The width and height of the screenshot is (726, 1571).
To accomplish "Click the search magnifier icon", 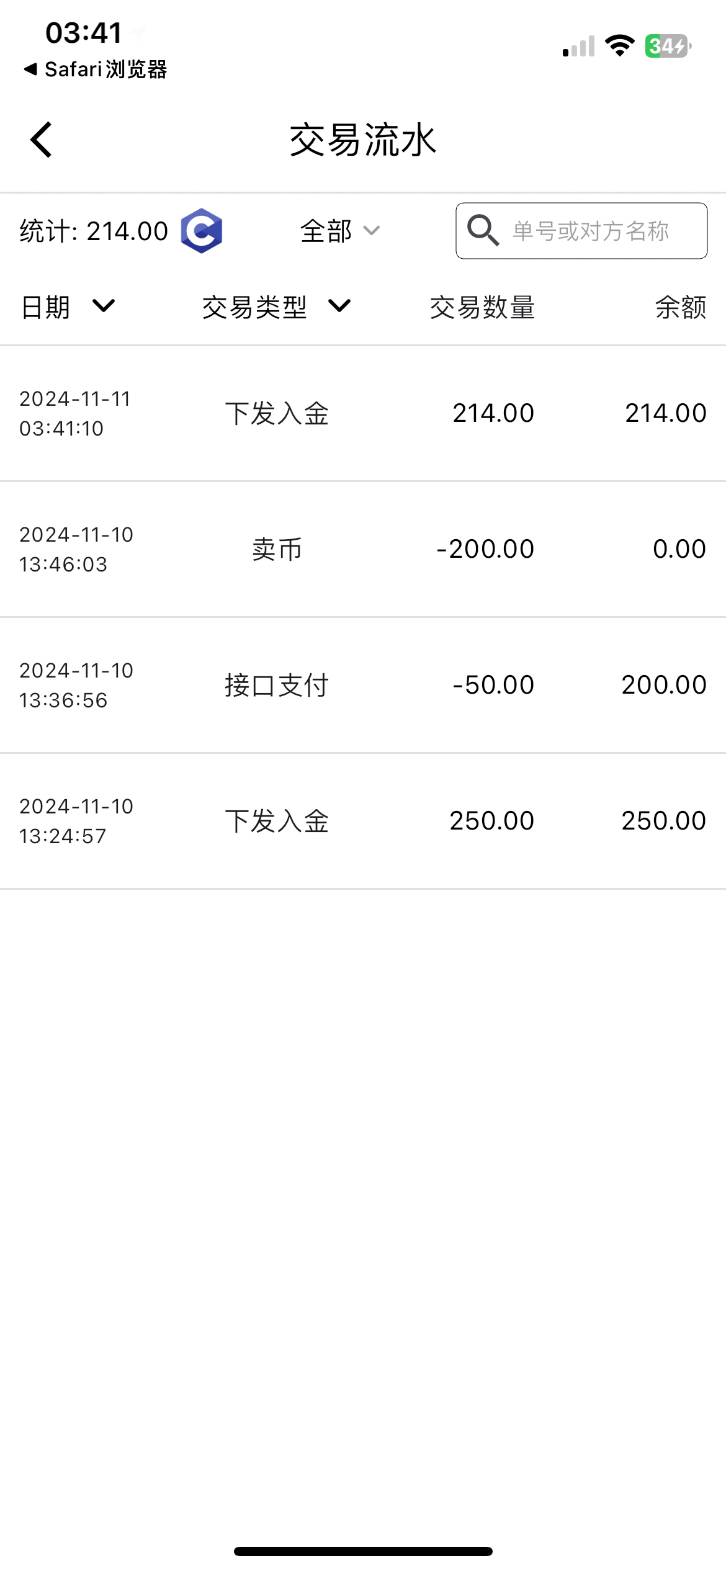I will [483, 231].
